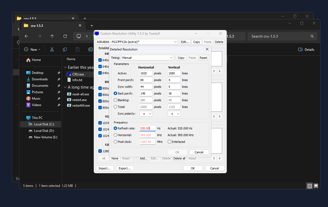Select the Pixel clock radio button
Screen dimensions: 328x207
click(x=115, y=142)
